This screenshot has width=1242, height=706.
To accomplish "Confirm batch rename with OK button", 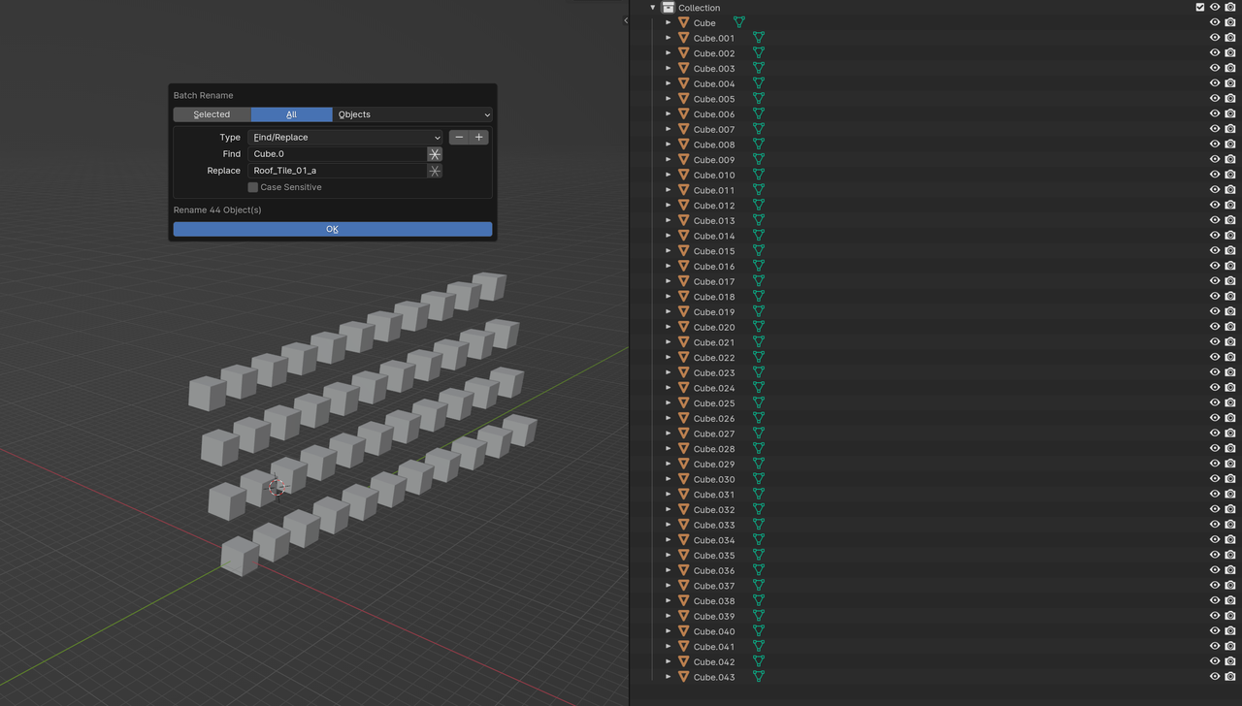I will pos(333,229).
